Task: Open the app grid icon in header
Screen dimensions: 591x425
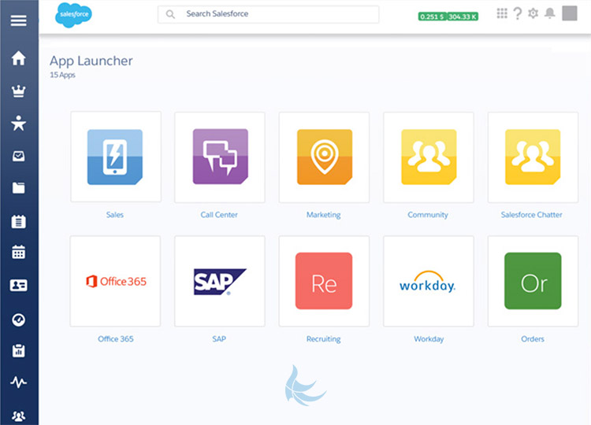Action: point(502,13)
